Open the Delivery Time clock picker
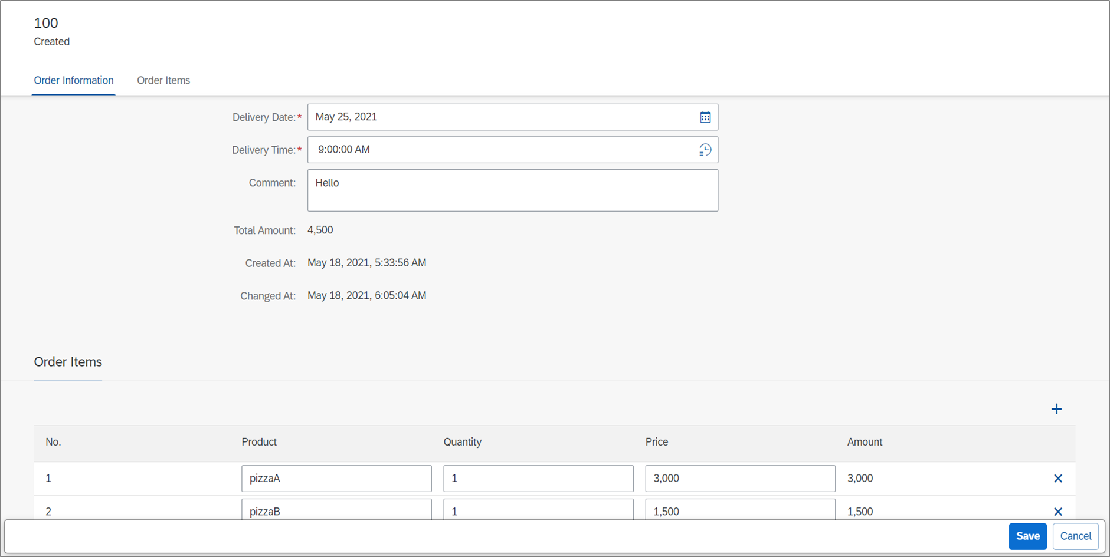 click(x=705, y=150)
